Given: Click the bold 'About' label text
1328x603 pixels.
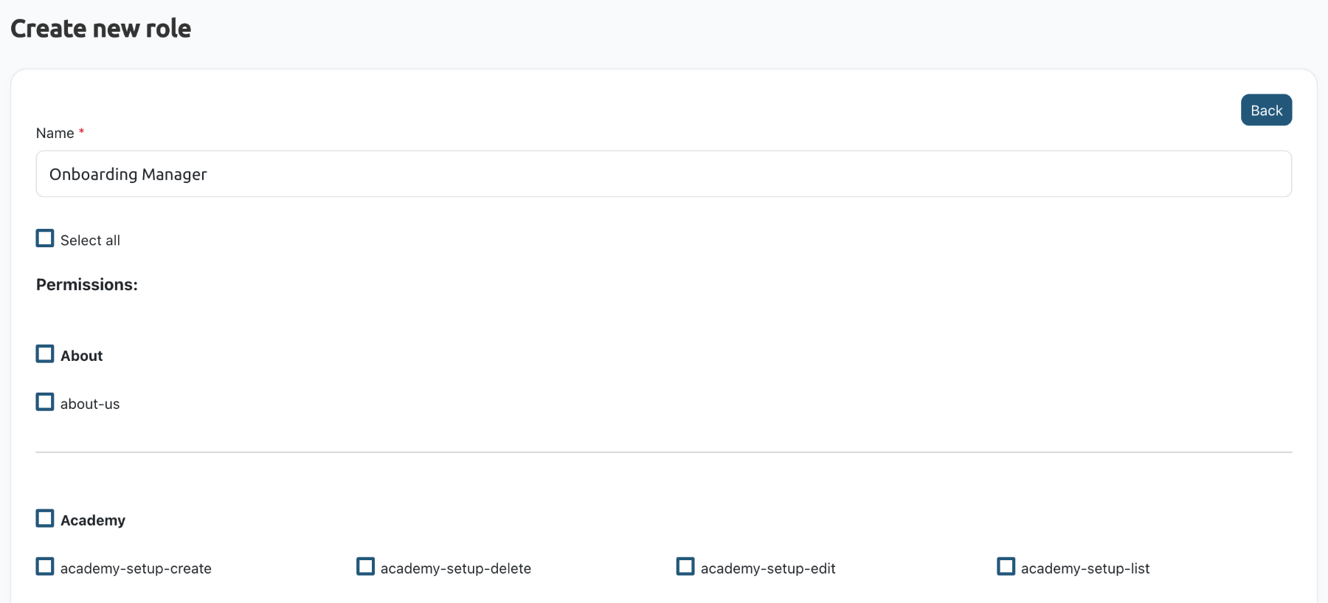Looking at the screenshot, I should click(81, 356).
